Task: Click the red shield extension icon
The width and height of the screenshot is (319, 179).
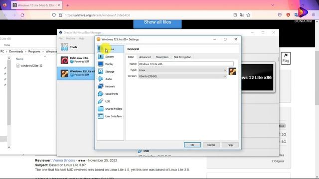Action: (288, 15)
